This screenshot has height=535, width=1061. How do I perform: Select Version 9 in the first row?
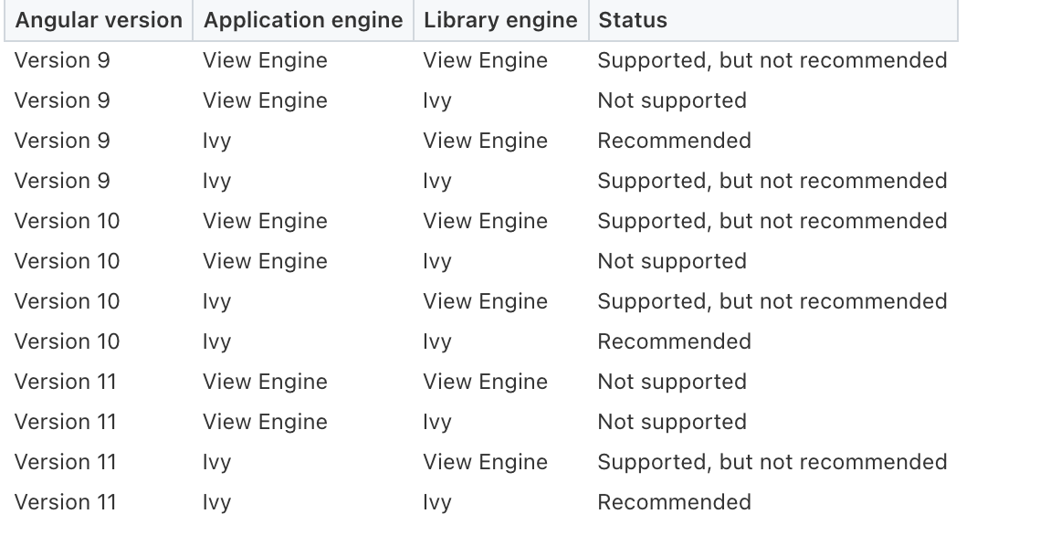click(62, 60)
